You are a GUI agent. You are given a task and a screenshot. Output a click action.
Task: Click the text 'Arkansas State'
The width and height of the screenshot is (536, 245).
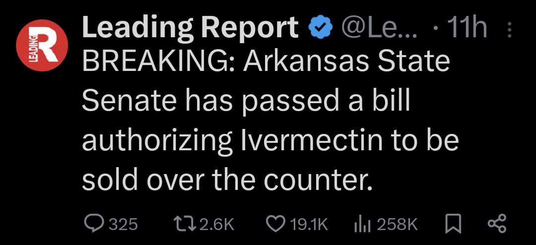pos(347,63)
